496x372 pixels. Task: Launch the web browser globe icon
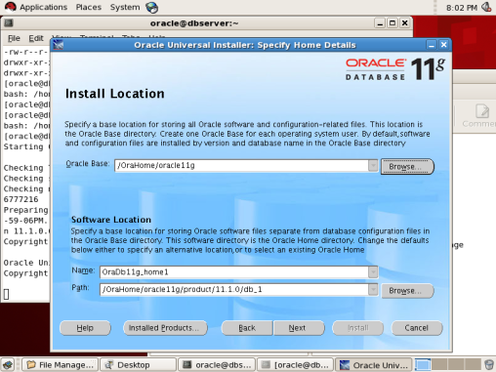[x=152, y=7]
